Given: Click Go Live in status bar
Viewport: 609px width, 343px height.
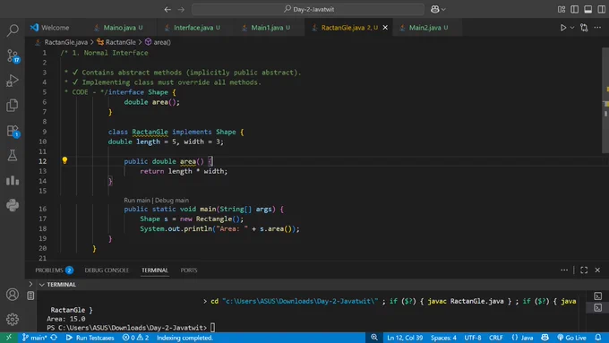Looking at the screenshot, I should point(571,338).
